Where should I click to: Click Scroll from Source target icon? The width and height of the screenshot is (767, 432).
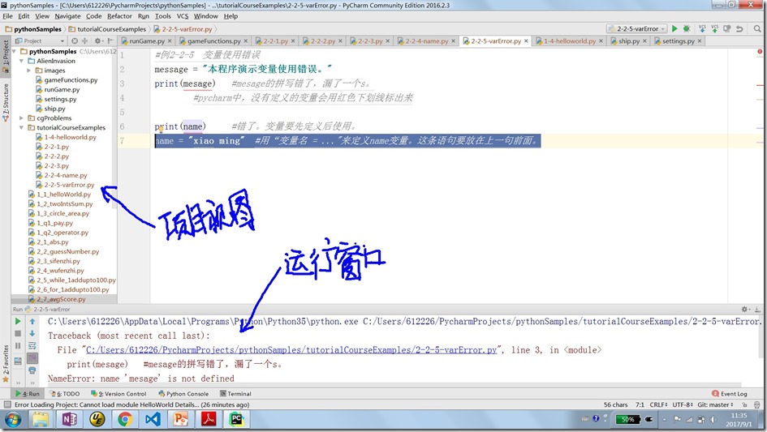pyautogui.click(x=75, y=41)
